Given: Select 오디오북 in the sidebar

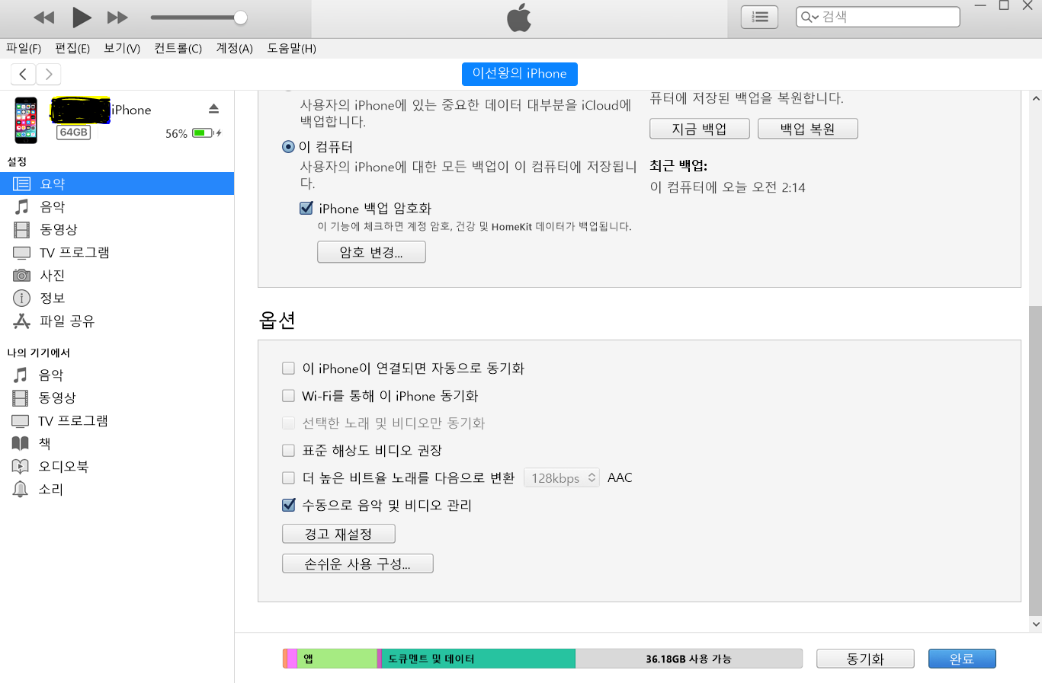Looking at the screenshot, I should (63, 466).
